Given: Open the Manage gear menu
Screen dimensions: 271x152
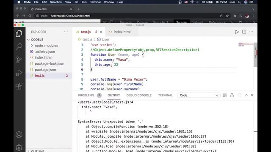Looking at the screenshot, I should click(x=19, y=147).
